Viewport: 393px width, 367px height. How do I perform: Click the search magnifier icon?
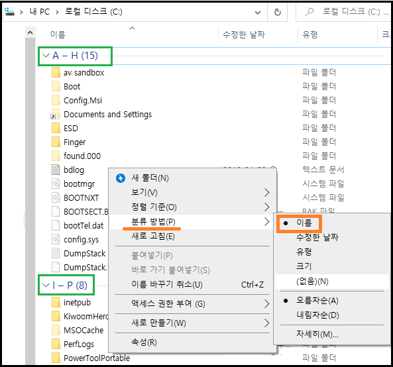click(309, 12)
